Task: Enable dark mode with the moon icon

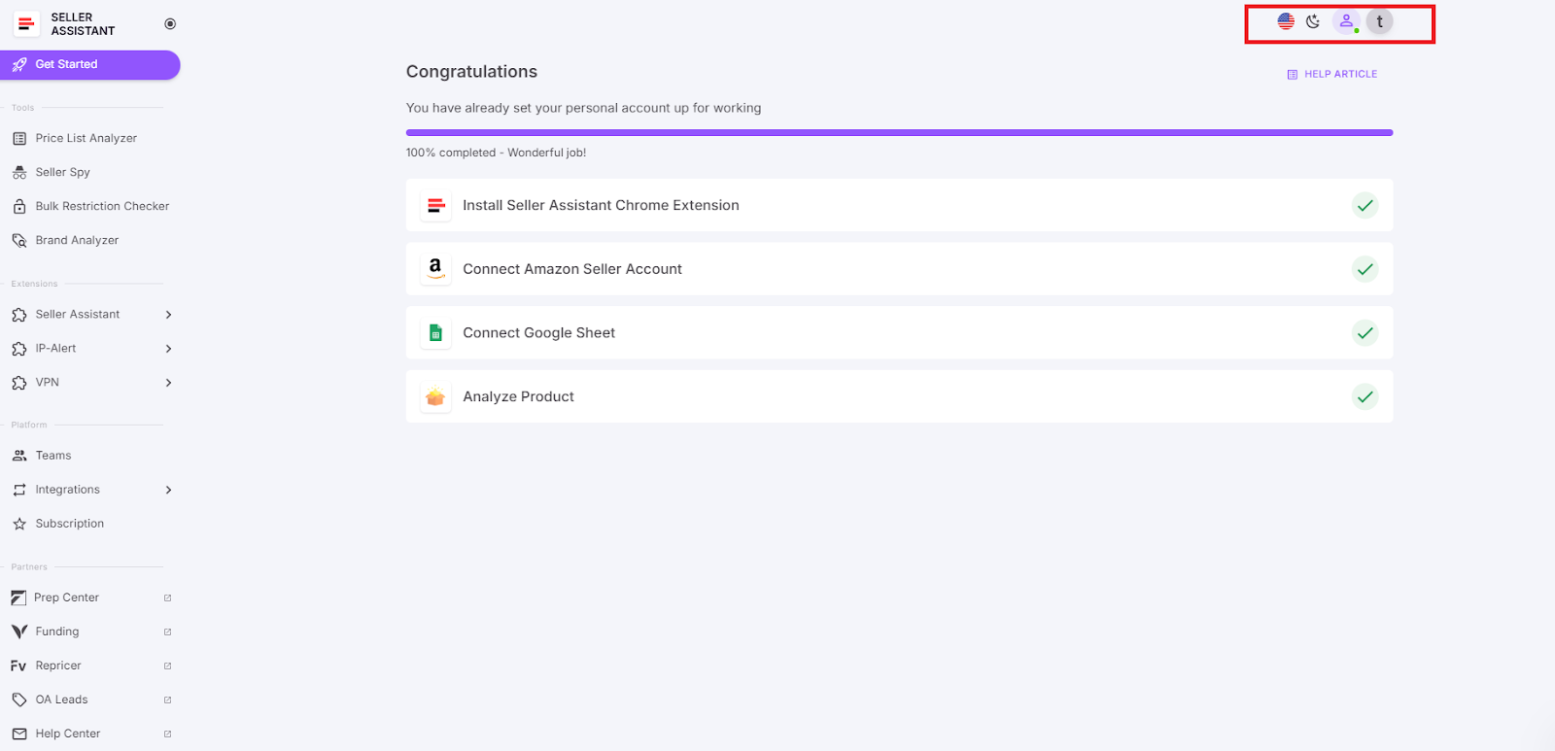Action: pyautogui.click(x=1313, y=20)
